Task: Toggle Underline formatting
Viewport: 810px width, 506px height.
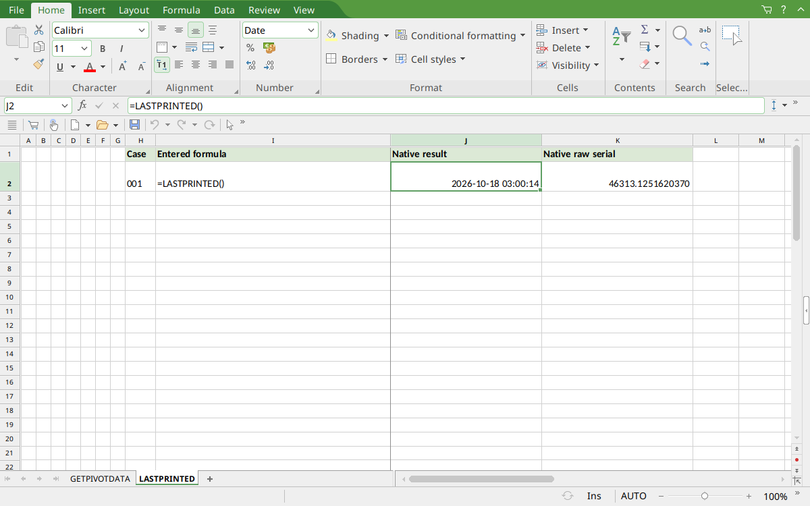Action: point(60,67)
